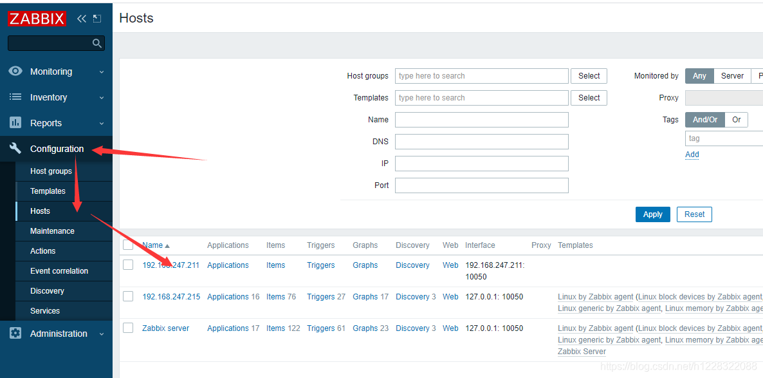Open host 192.168.247.215
The height and width of the screenshot is (378, 763).
pos(170,297)
